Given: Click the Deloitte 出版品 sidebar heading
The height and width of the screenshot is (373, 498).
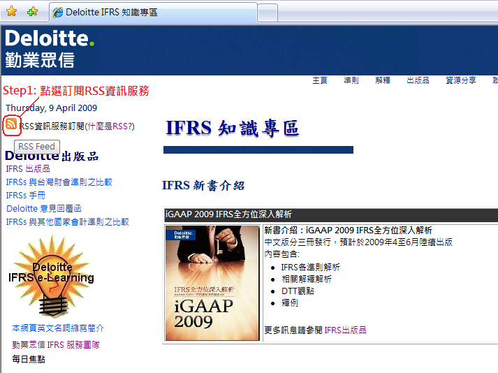Looking at the screenshot, I should click(x=52, y=156).
